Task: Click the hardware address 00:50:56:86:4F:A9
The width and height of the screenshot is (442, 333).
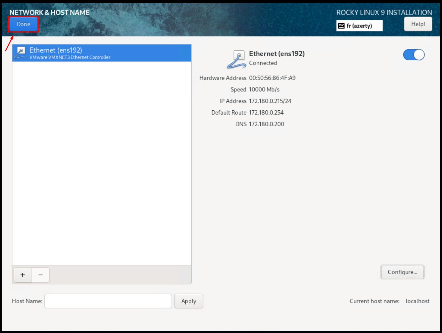Action: pyautogui.click(x=272, y=78)
